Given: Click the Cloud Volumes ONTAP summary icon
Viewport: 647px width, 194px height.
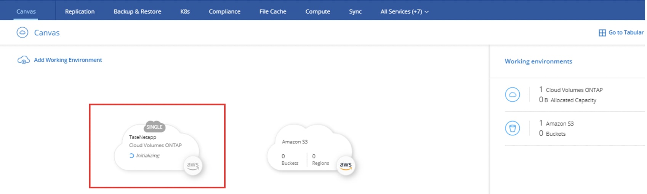Looking at the screenshot, I should [x=512, y=95].
